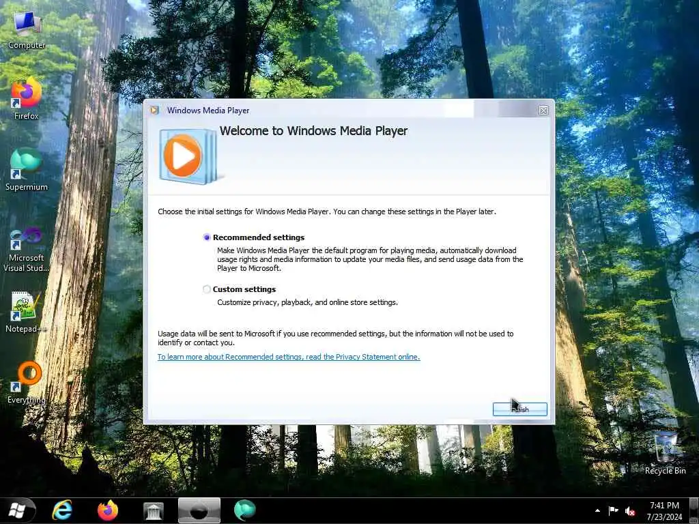
Task: Show hidden system tray icons
Action: point(597,510)
